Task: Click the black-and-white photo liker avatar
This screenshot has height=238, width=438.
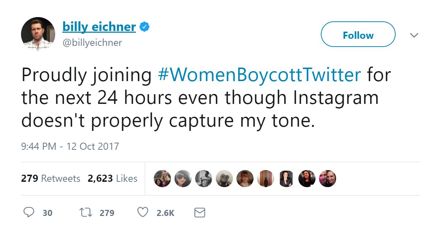Action: tap(204, 179)
